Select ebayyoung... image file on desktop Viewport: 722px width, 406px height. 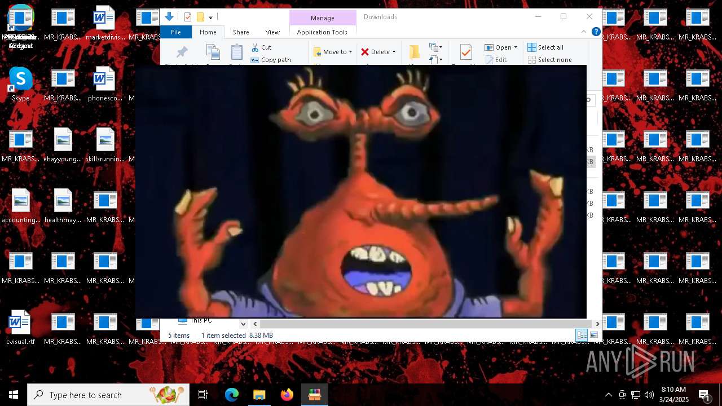tap(63, 145)
